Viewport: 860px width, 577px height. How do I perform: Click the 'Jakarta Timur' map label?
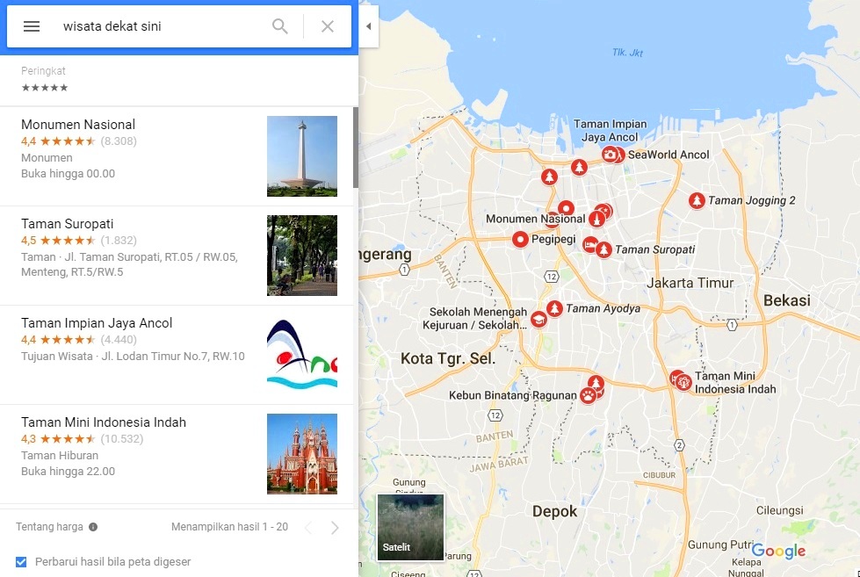[x=690, y=283]
